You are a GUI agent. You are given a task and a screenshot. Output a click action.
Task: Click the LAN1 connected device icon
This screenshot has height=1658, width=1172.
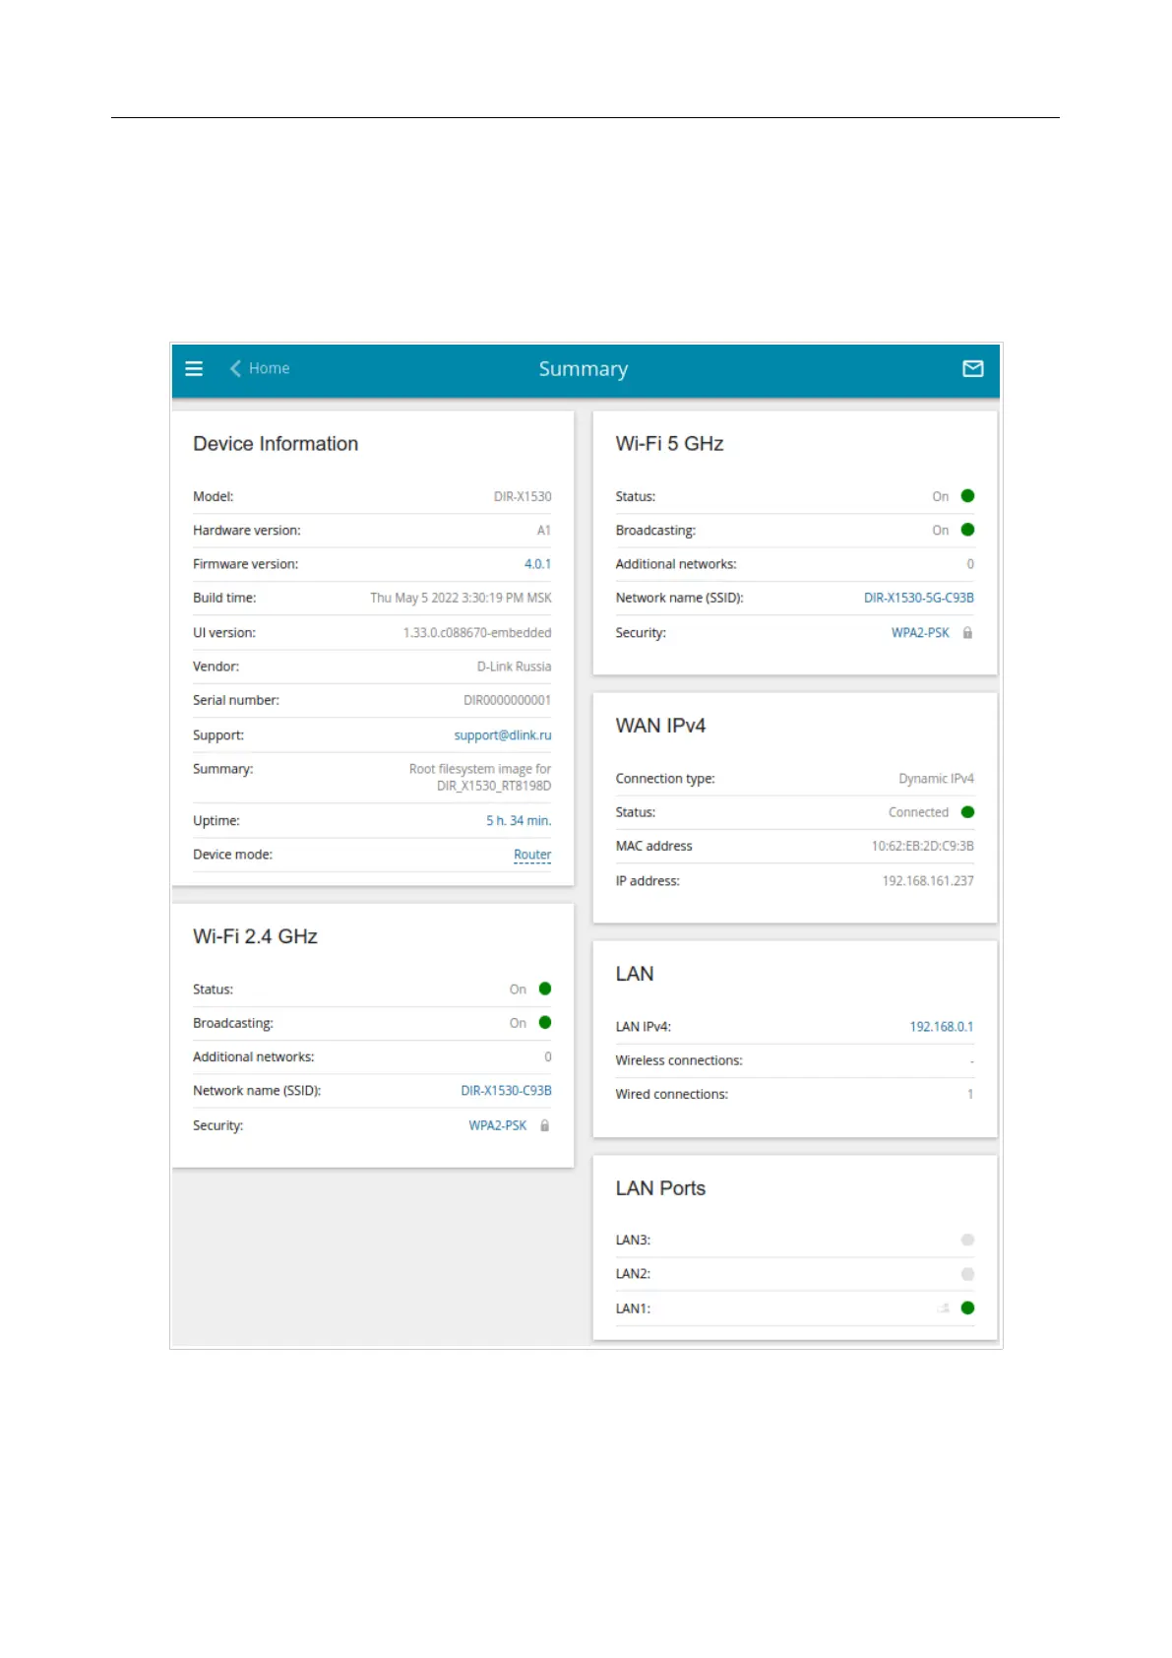point(944,1307)
